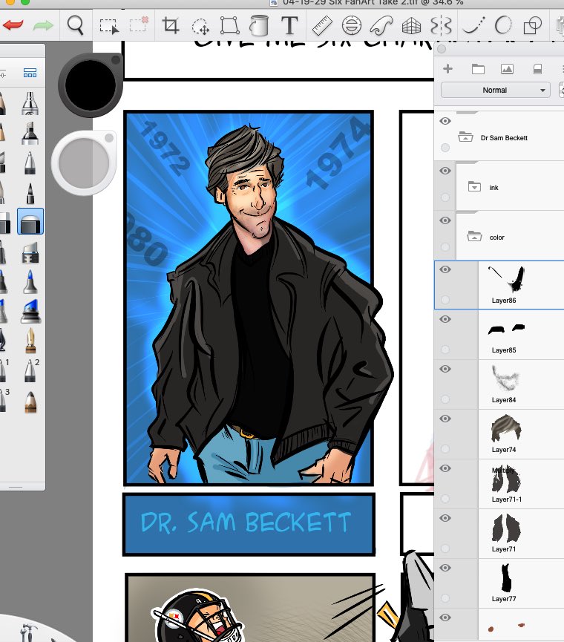Screen dimensions: 564x642
Task: Open the Draw Style shapes tool
Action: 533,25
